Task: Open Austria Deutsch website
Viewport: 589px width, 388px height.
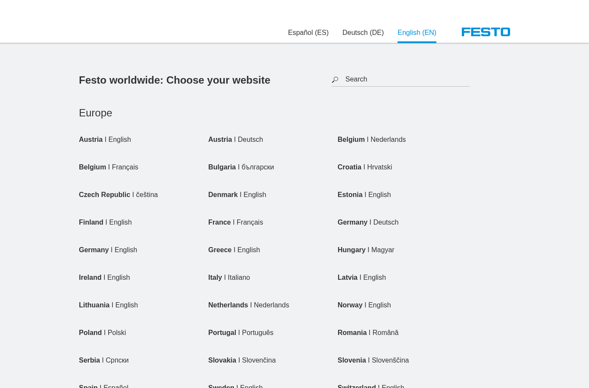Action: [x=235, y=140]
